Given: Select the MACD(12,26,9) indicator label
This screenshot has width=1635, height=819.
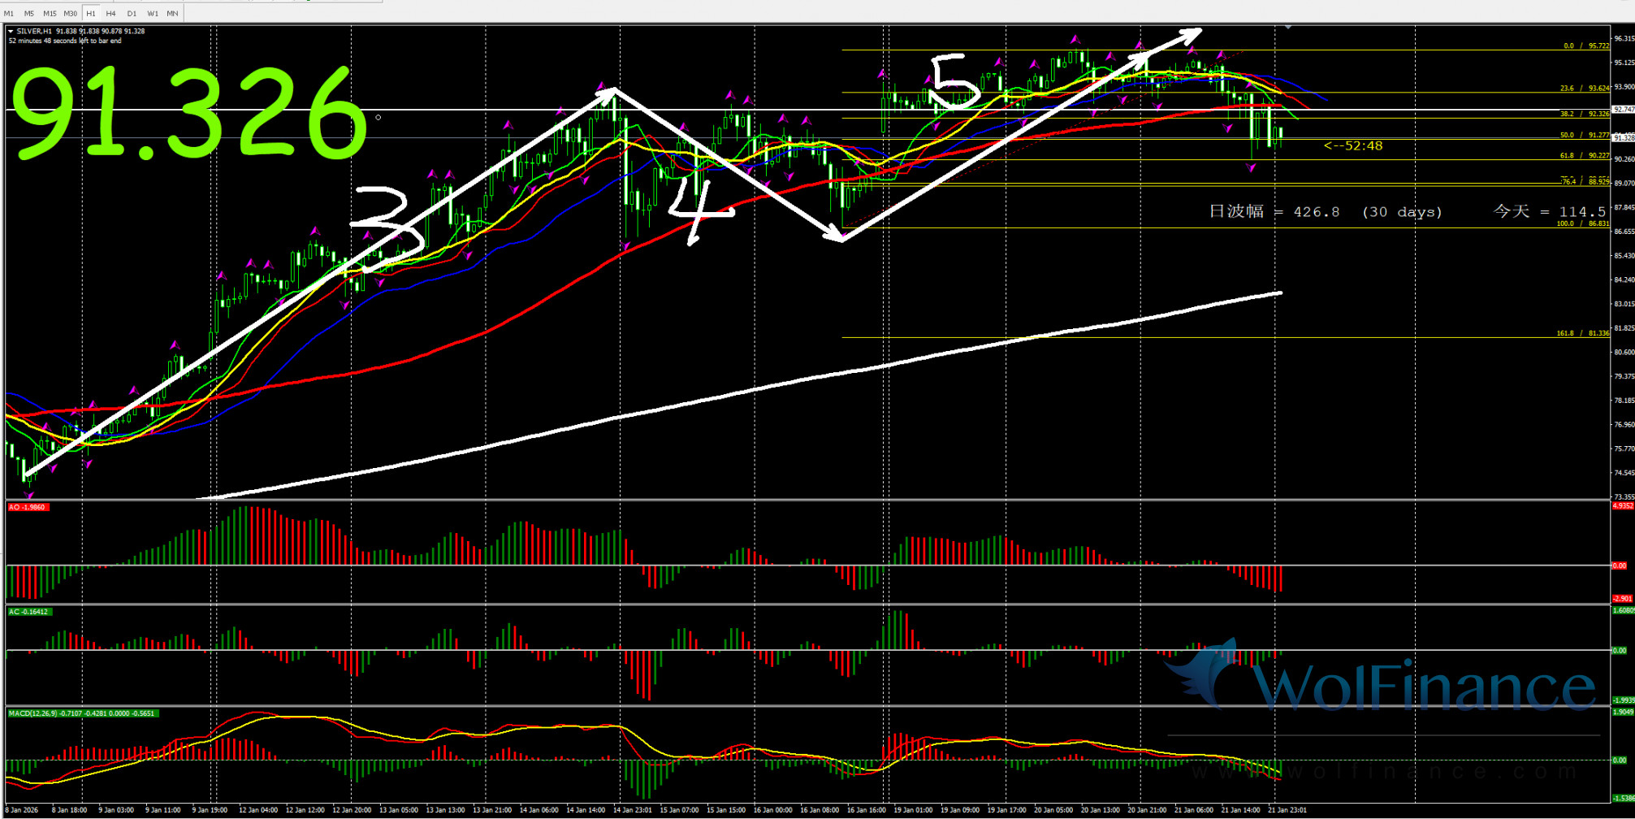Looking at the screenshot, I should (81, 713).
